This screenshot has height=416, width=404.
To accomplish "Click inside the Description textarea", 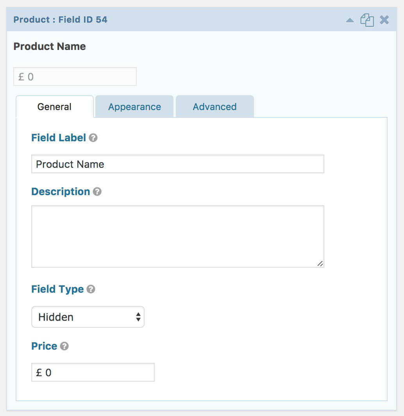I will click(177, 236).
